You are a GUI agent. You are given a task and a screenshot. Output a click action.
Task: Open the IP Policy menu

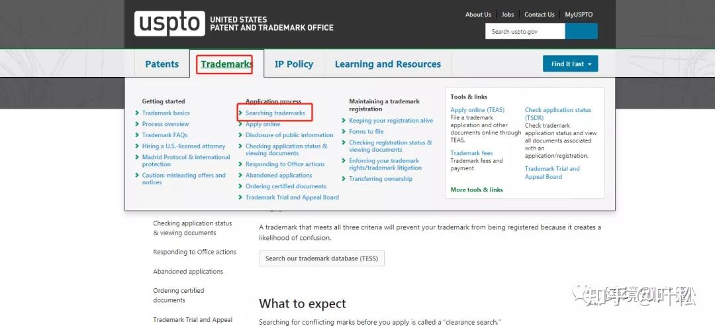pos(294,64)
